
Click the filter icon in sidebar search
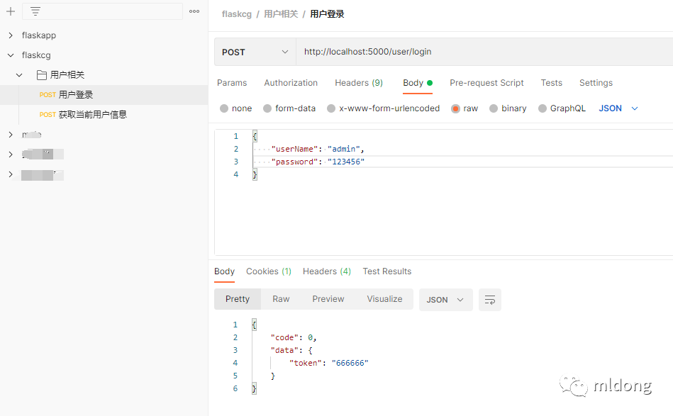35,11
